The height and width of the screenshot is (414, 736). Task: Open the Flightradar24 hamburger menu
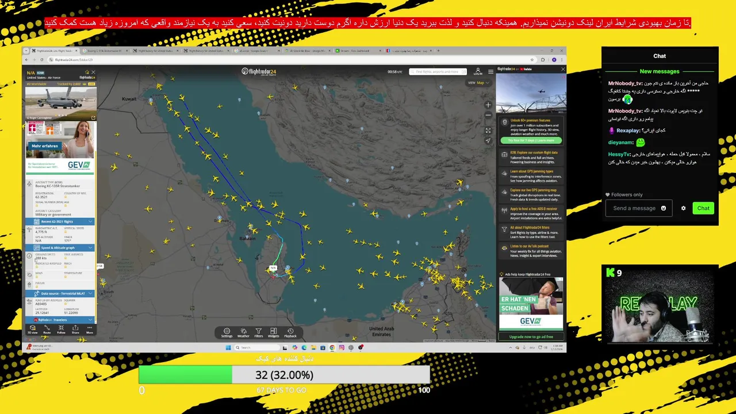(490, 71)
